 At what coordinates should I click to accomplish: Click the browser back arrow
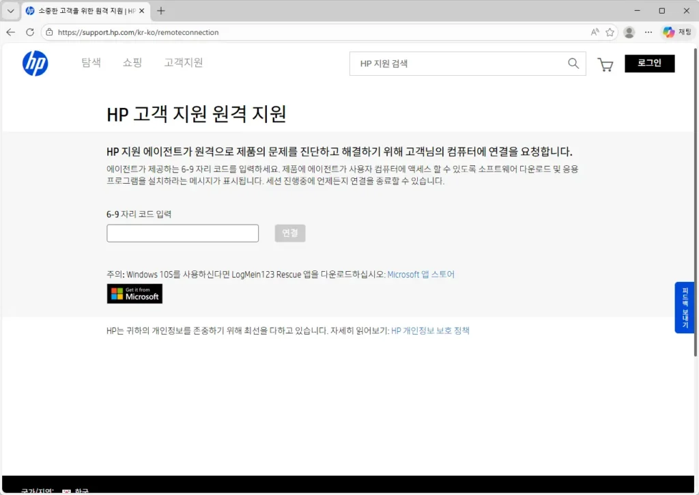pos(10,32)
